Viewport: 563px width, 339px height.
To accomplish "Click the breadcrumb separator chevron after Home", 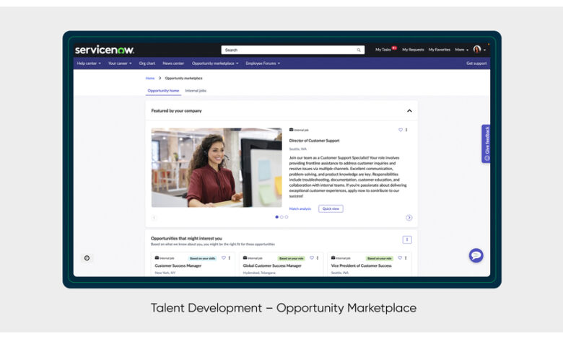I will (160, 78).
